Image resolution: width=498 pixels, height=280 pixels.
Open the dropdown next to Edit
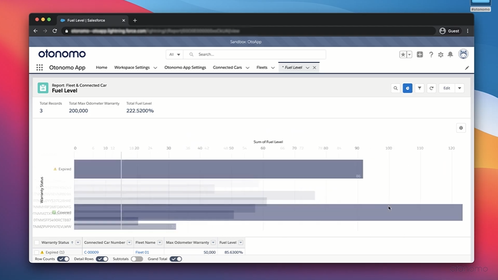460,88
